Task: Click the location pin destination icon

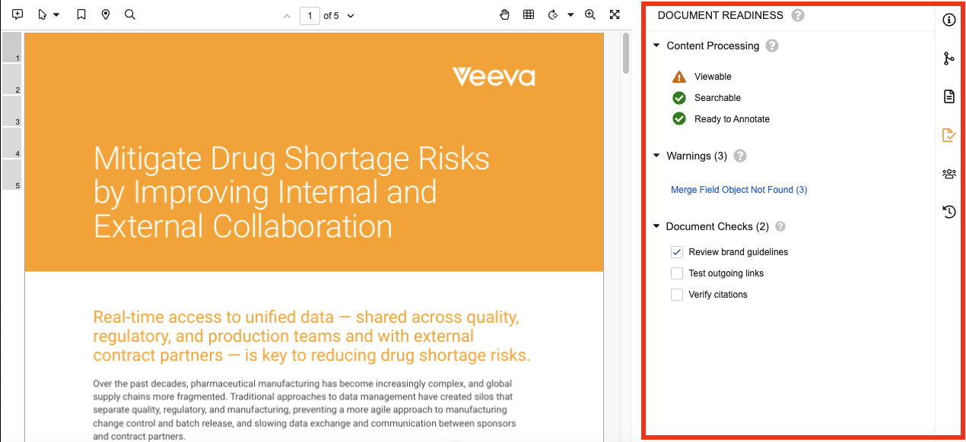Action: coord(106,14)
